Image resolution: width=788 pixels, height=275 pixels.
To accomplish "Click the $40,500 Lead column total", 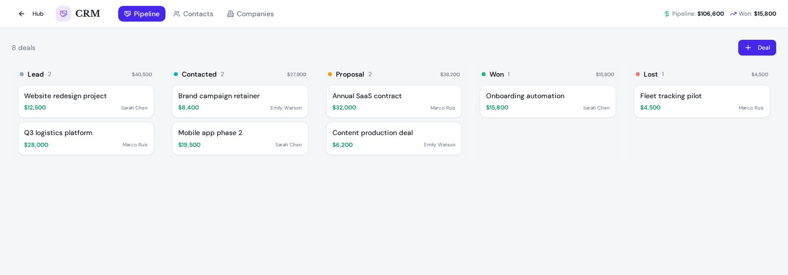I will 142,75.
